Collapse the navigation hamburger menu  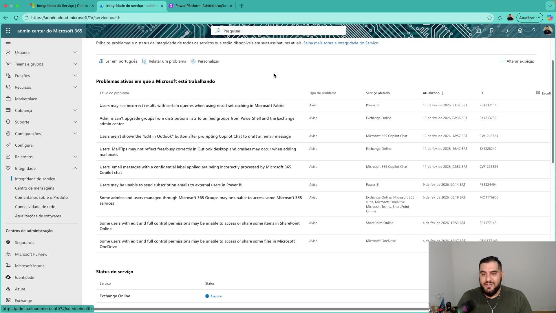8,43
